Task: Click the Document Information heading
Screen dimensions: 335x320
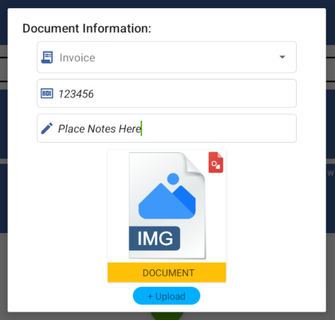Action: tap(87, 28)
